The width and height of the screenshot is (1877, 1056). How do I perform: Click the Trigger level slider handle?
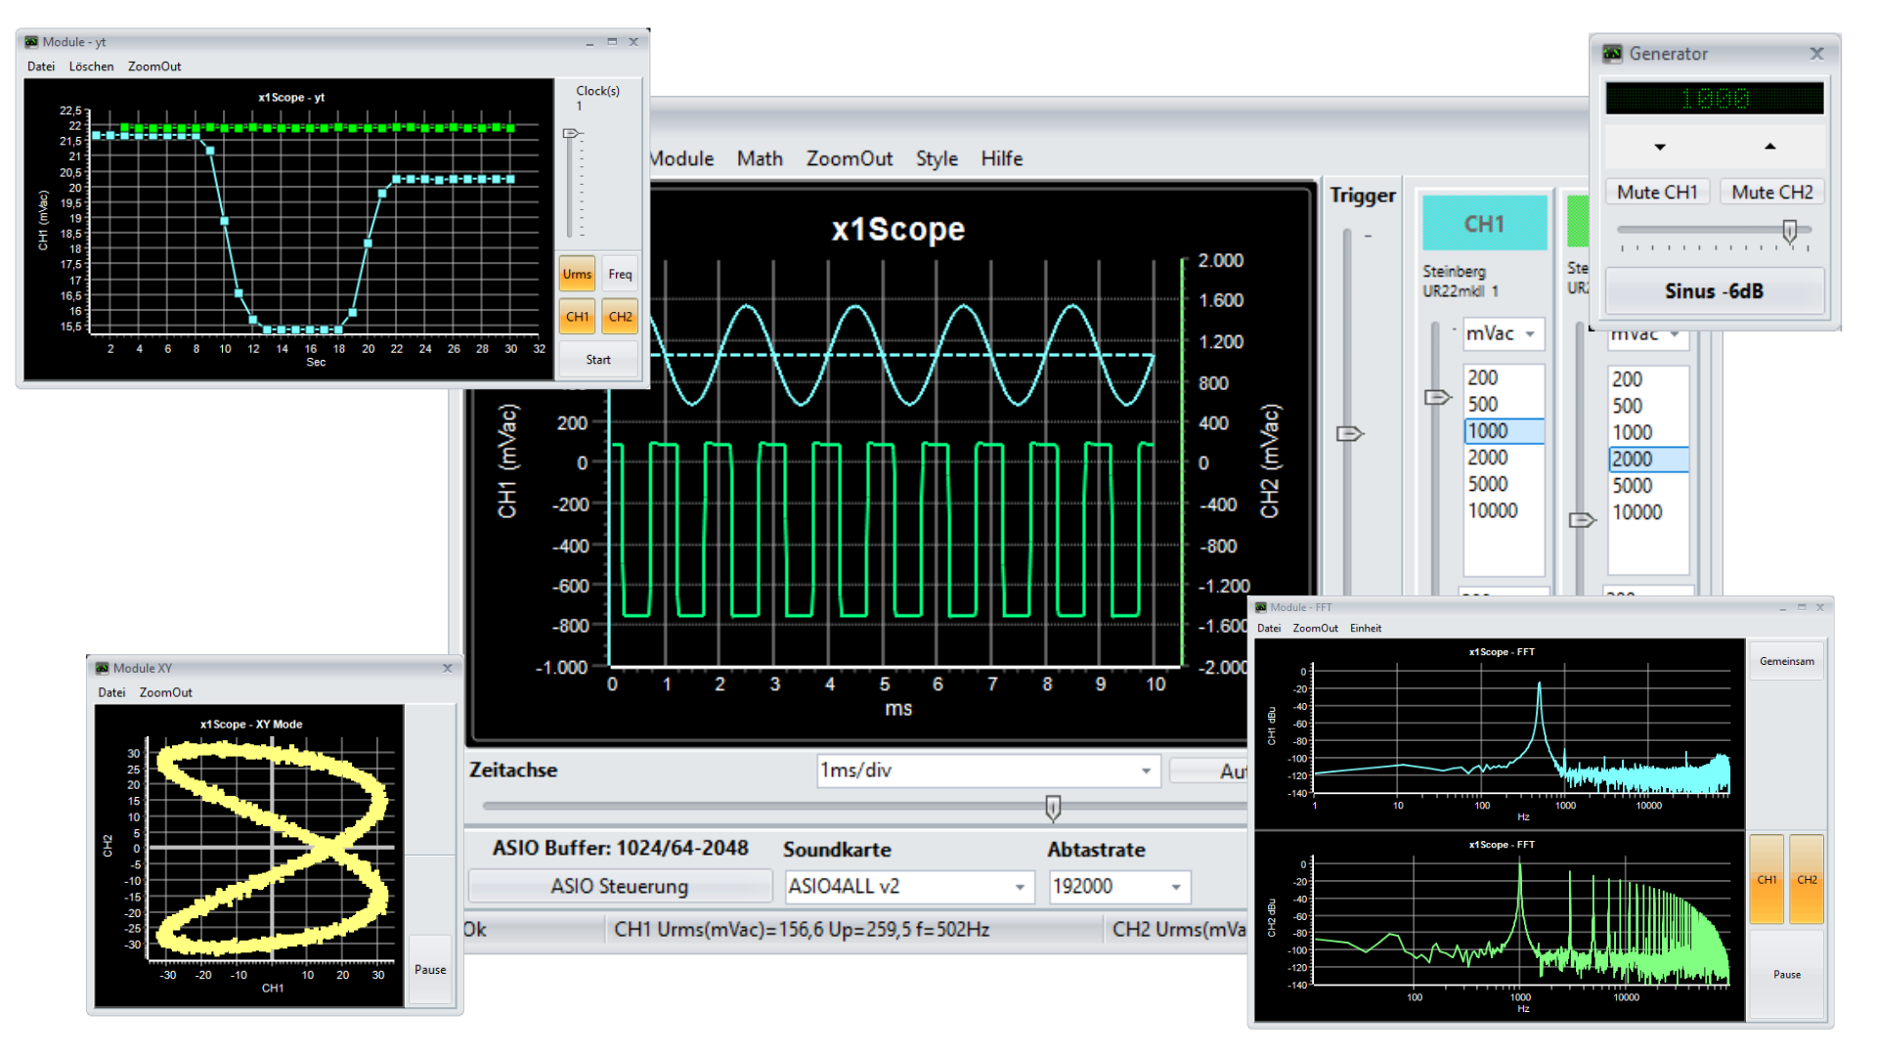pyautogui.click(x=1349, y=433)
